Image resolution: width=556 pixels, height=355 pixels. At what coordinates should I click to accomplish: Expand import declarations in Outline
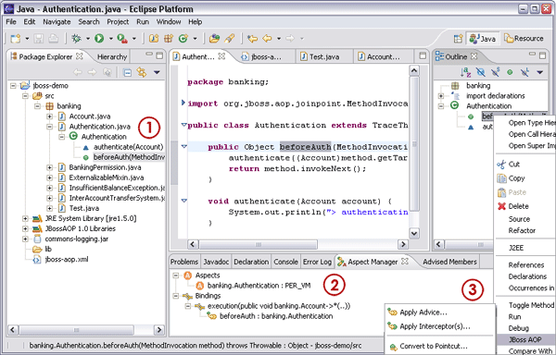(441, 96)
